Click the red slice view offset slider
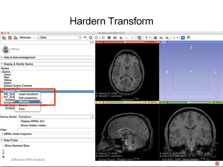 pyautogui.click(x=125, y=42)
